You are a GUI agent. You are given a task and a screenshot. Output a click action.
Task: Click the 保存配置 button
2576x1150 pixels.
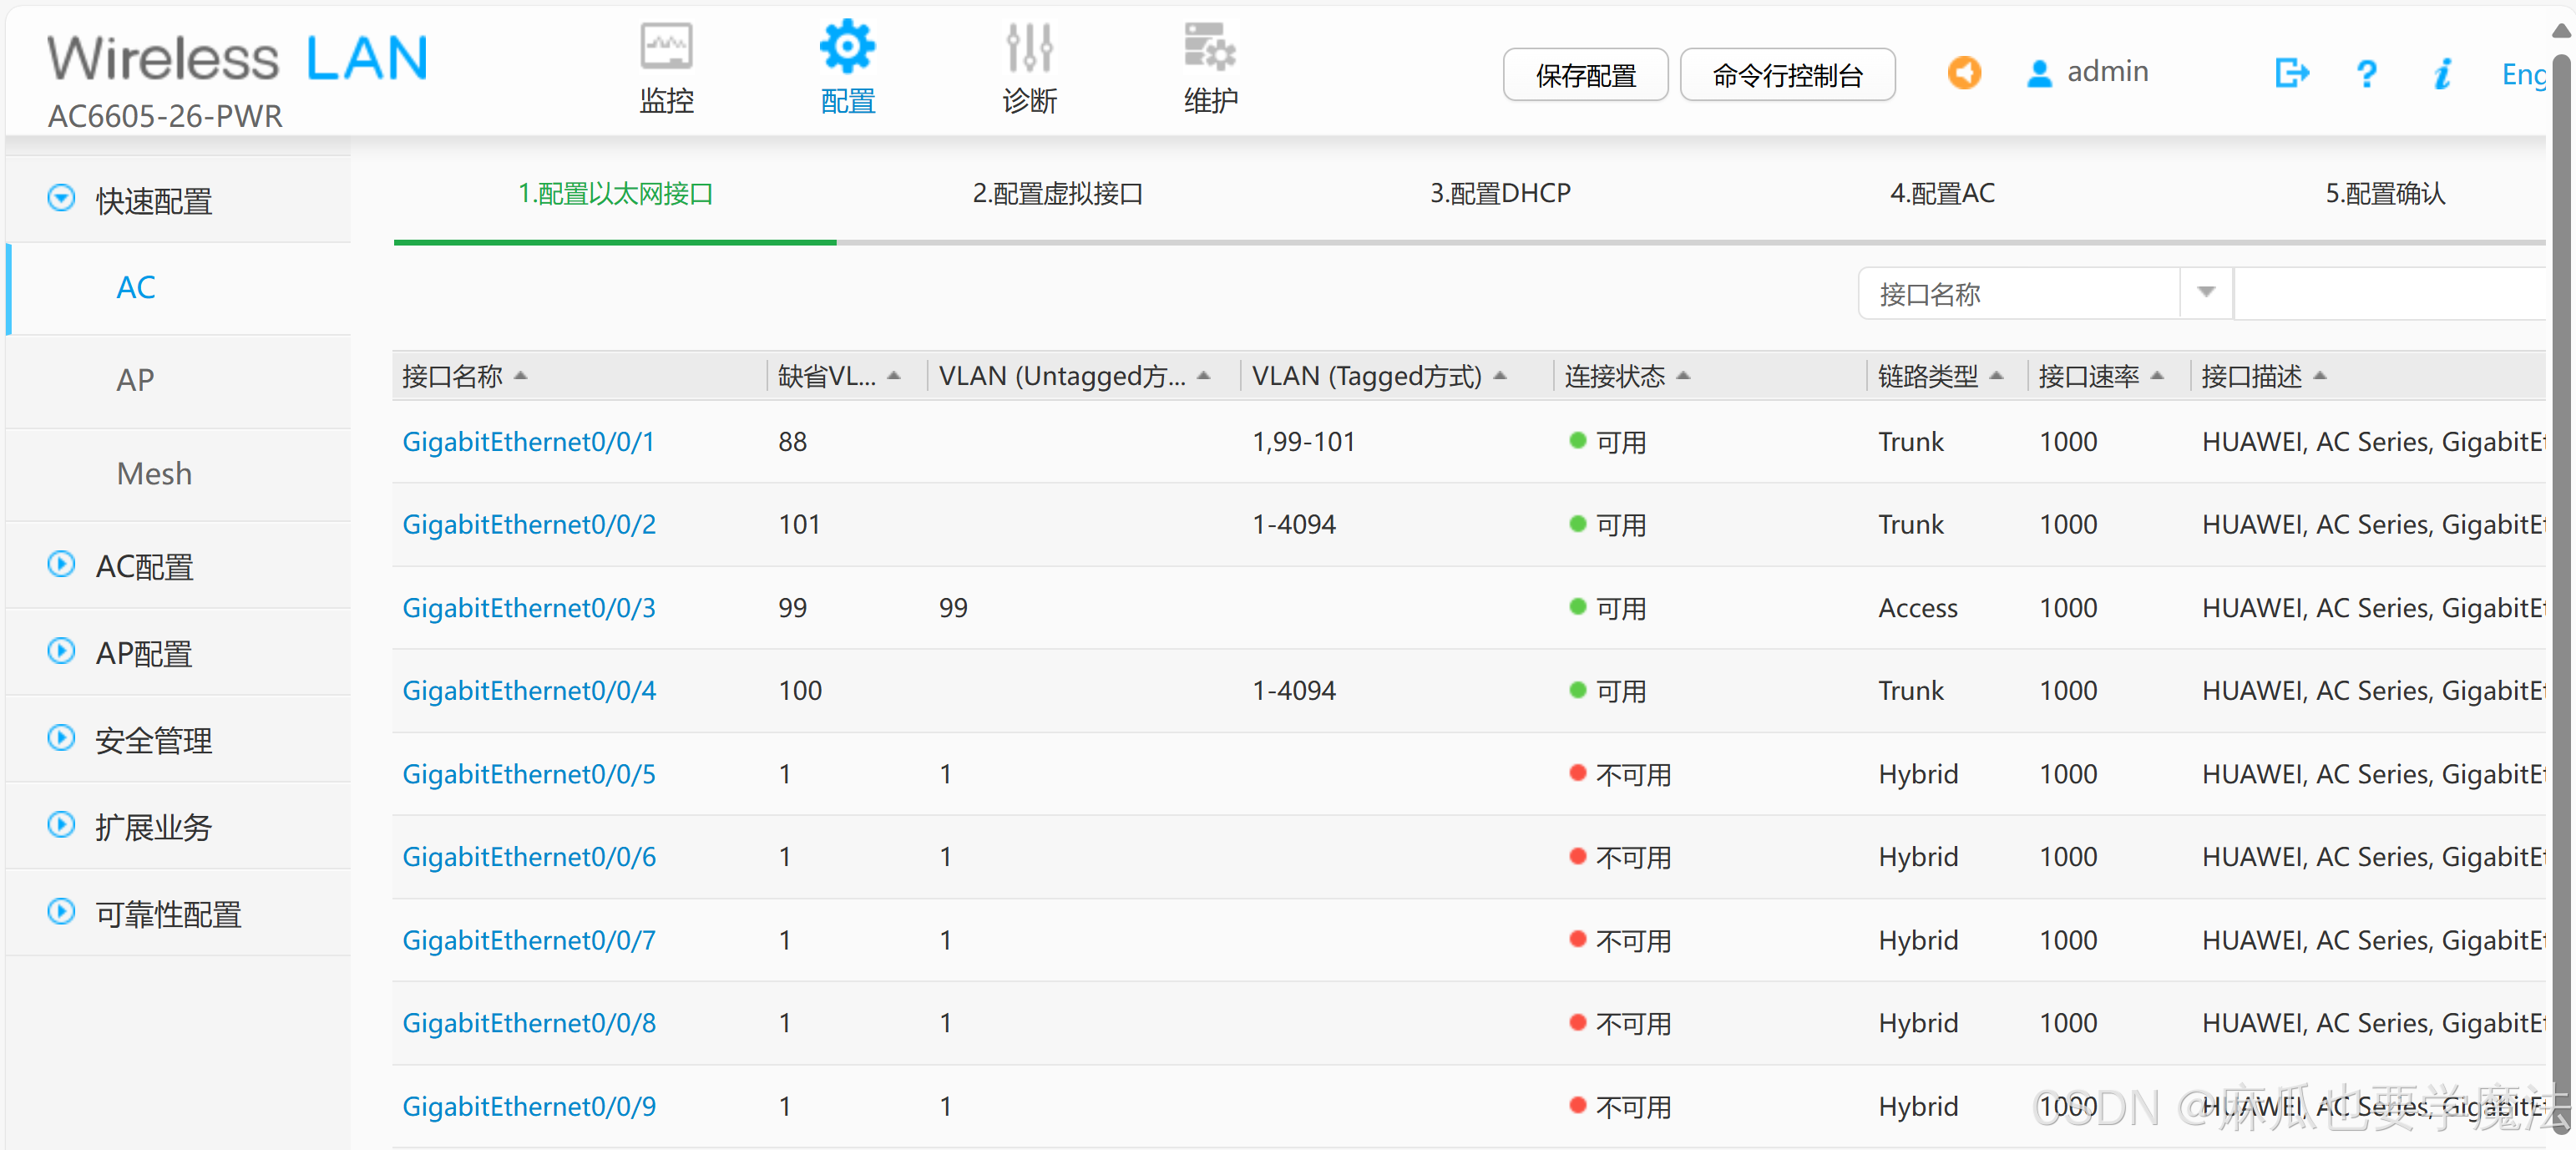coord(1585,75)
